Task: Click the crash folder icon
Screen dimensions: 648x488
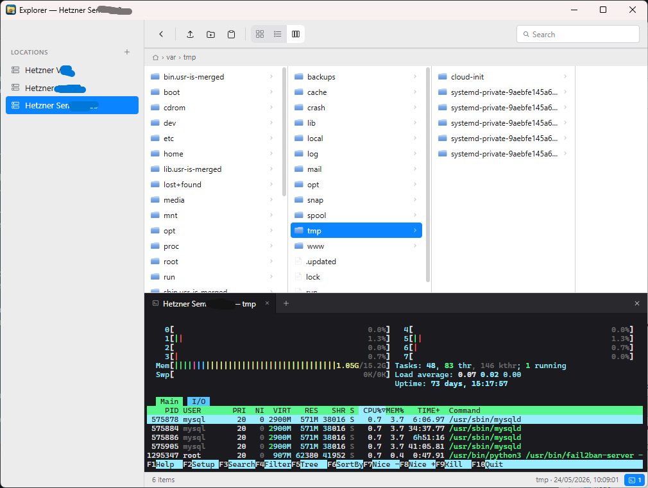Action: click(299, 108)
